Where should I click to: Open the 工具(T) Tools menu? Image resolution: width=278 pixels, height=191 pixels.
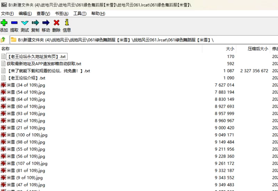coord(80,14)
